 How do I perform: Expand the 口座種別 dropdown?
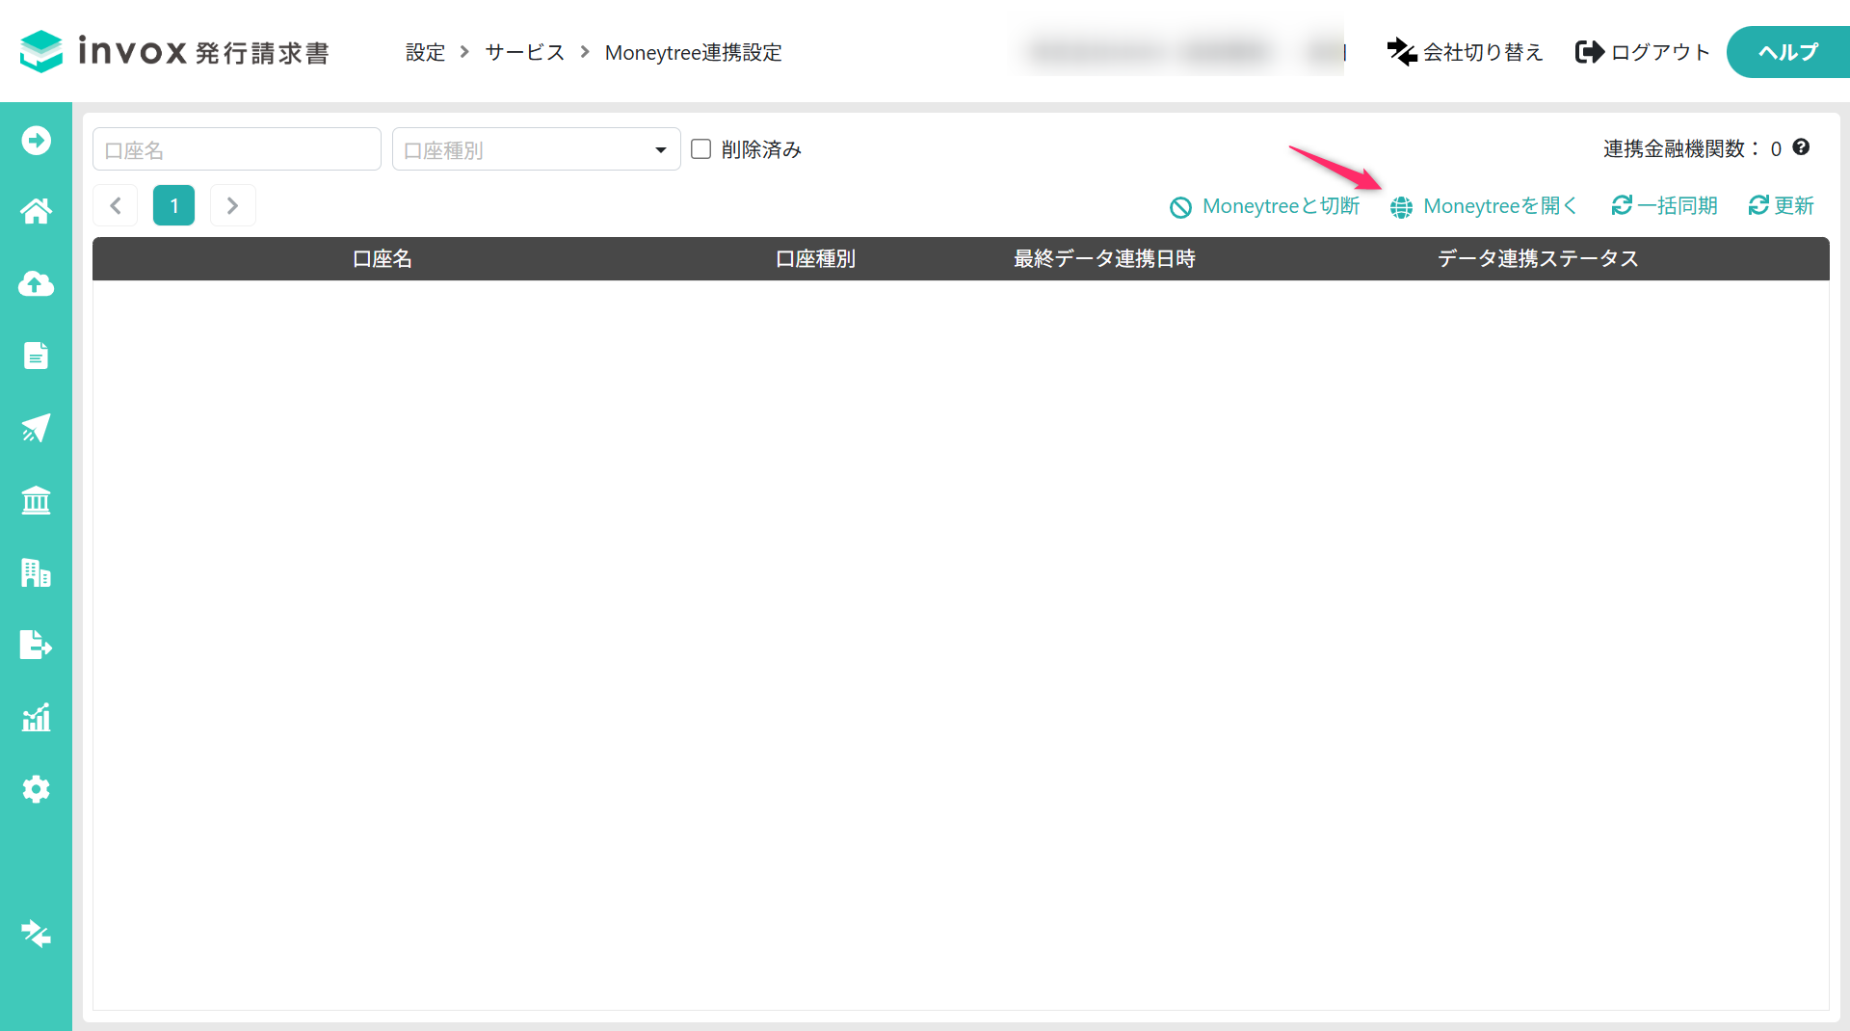click(x=536, y=149)
